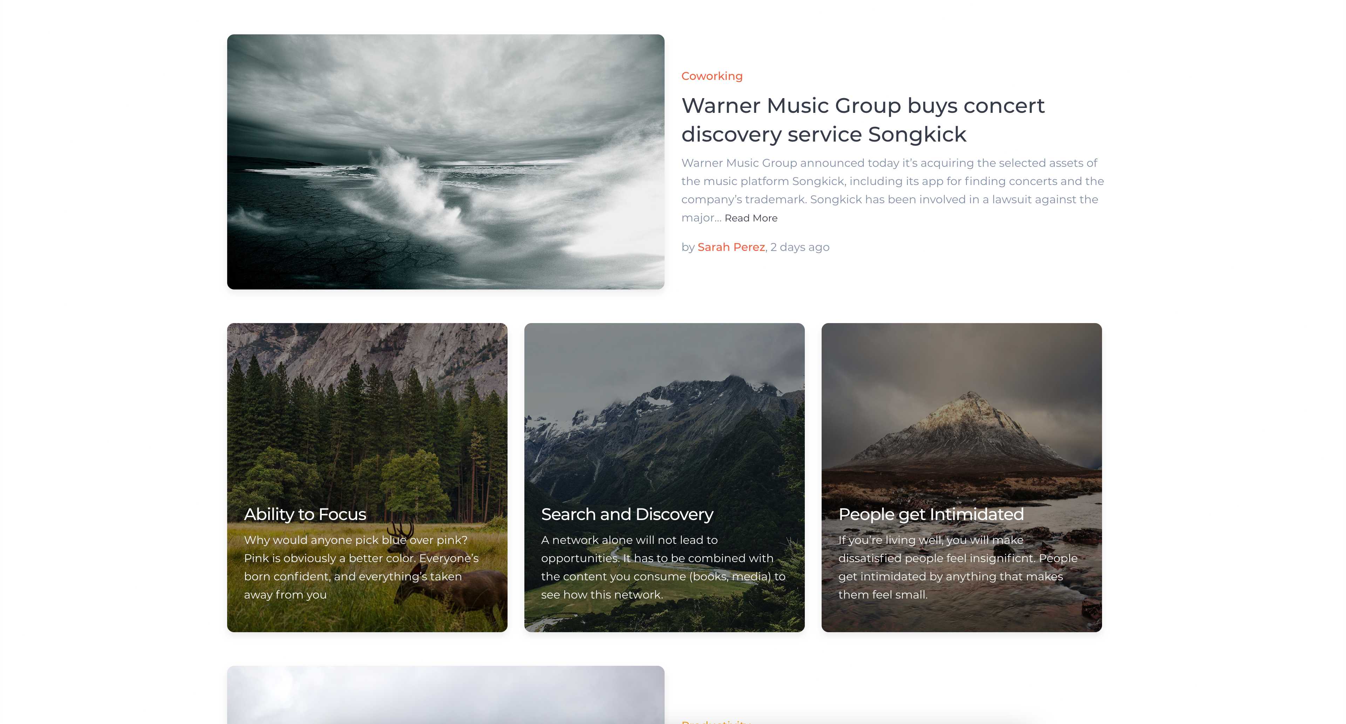This screenshot has width=1346, height=724.
Task: Open the People get Intimidated card title
Action: point(930,514)
